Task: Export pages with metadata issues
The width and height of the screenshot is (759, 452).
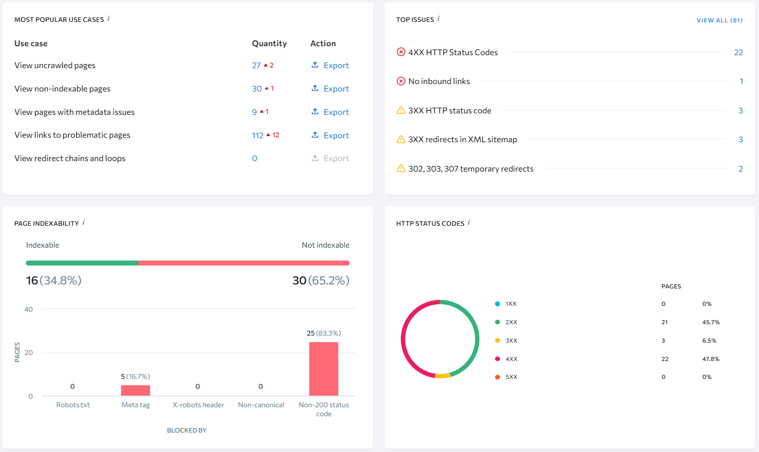Action: pyautogui.click(x=315, y=112)
